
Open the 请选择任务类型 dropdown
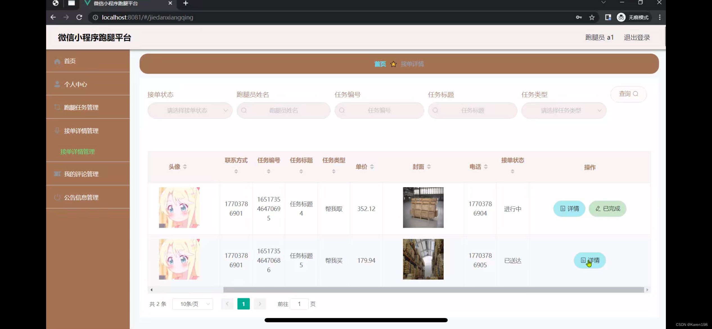pos(564,111)
